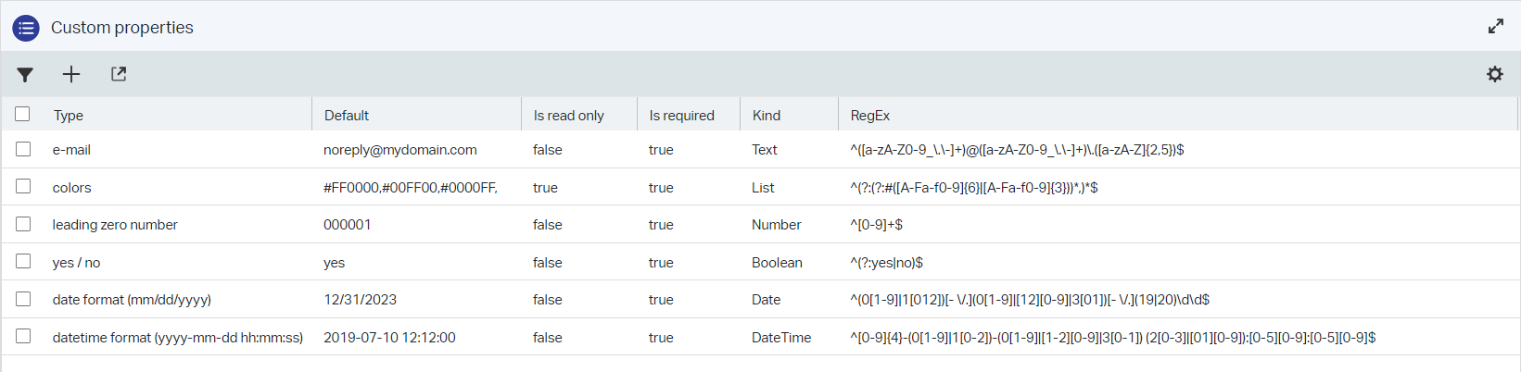Sort by the Type column header
This screenshot has height=372, width=1521.
[69, 116]
